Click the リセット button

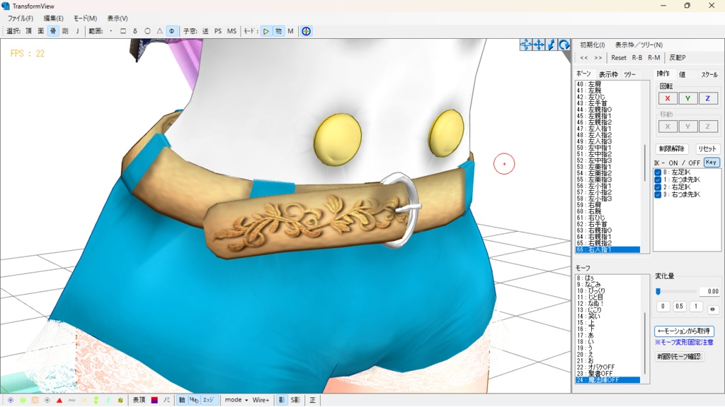point(707,148)
